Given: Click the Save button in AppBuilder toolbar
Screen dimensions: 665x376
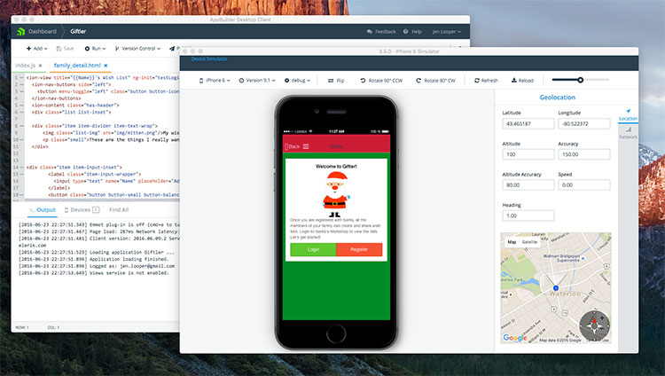Looking at the screenshot, I should point(65,49).
